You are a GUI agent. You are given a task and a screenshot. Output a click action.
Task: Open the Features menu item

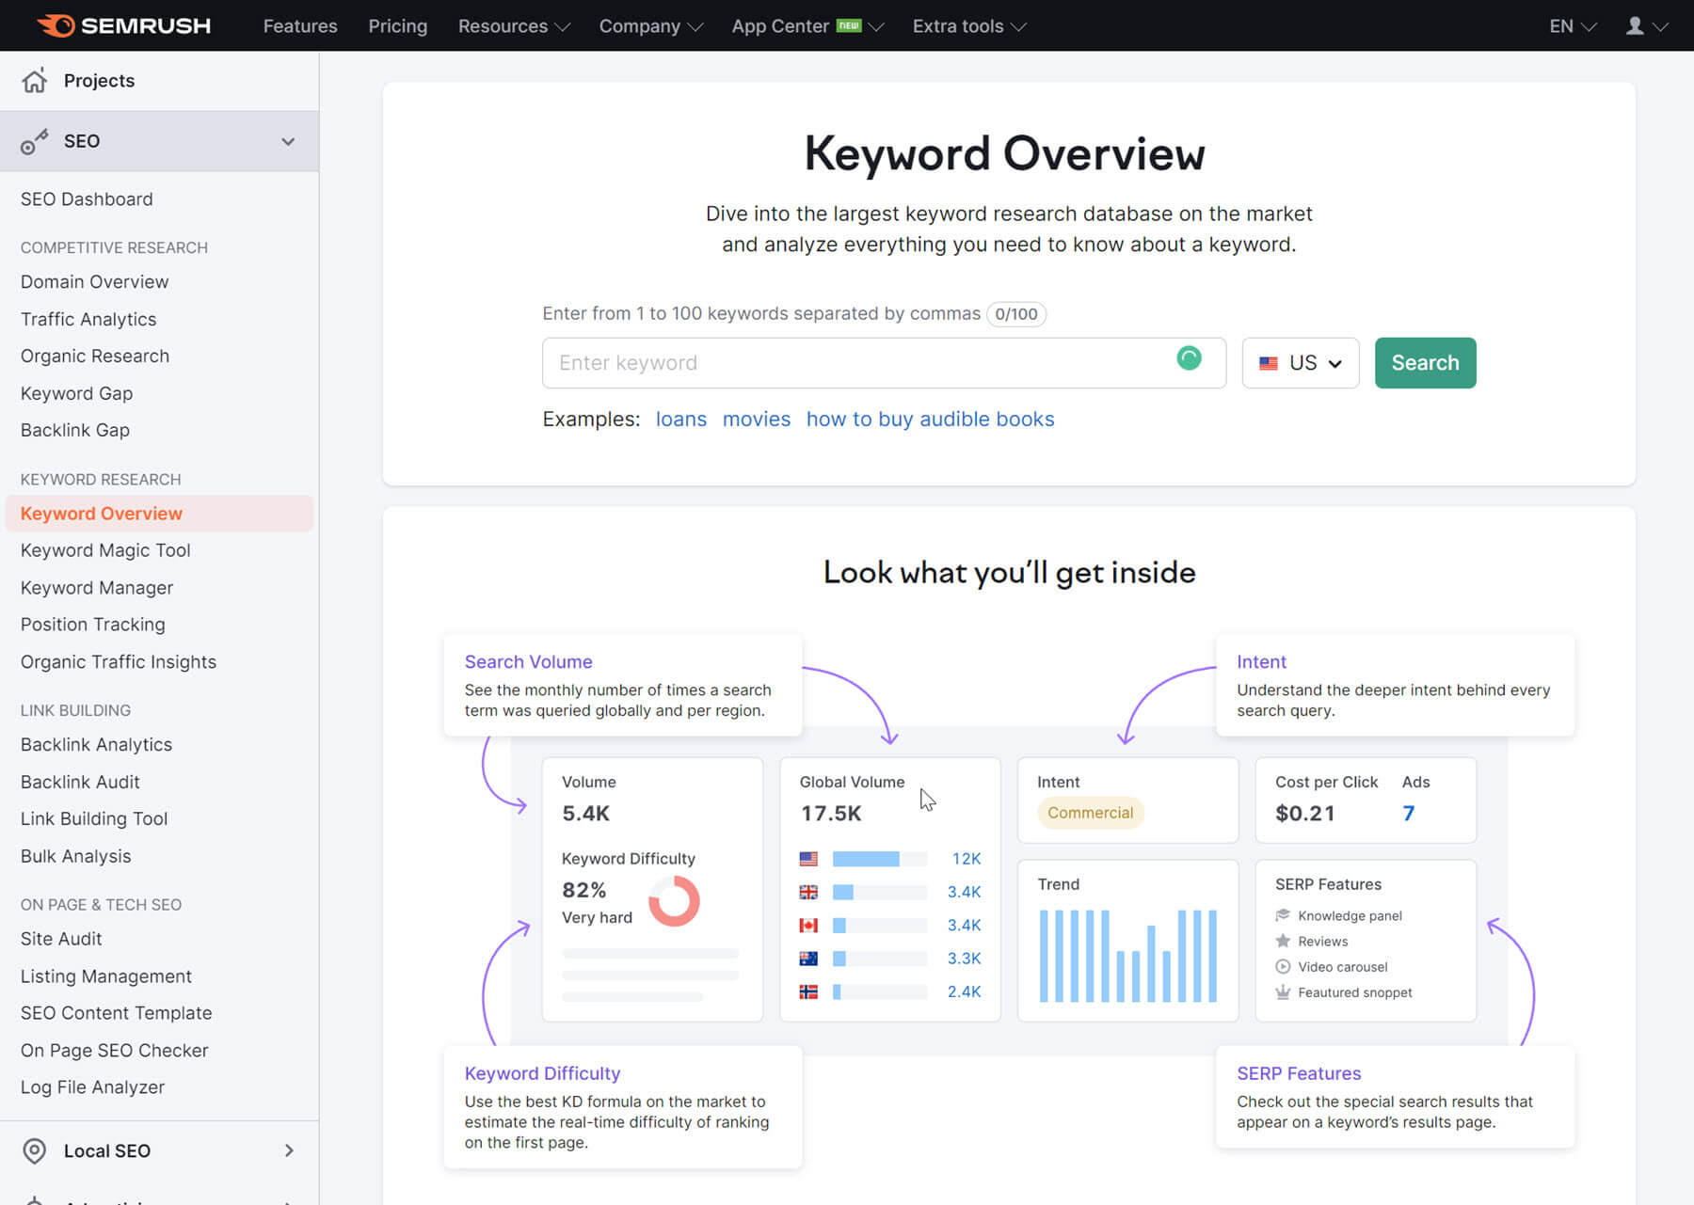[299, 25]
